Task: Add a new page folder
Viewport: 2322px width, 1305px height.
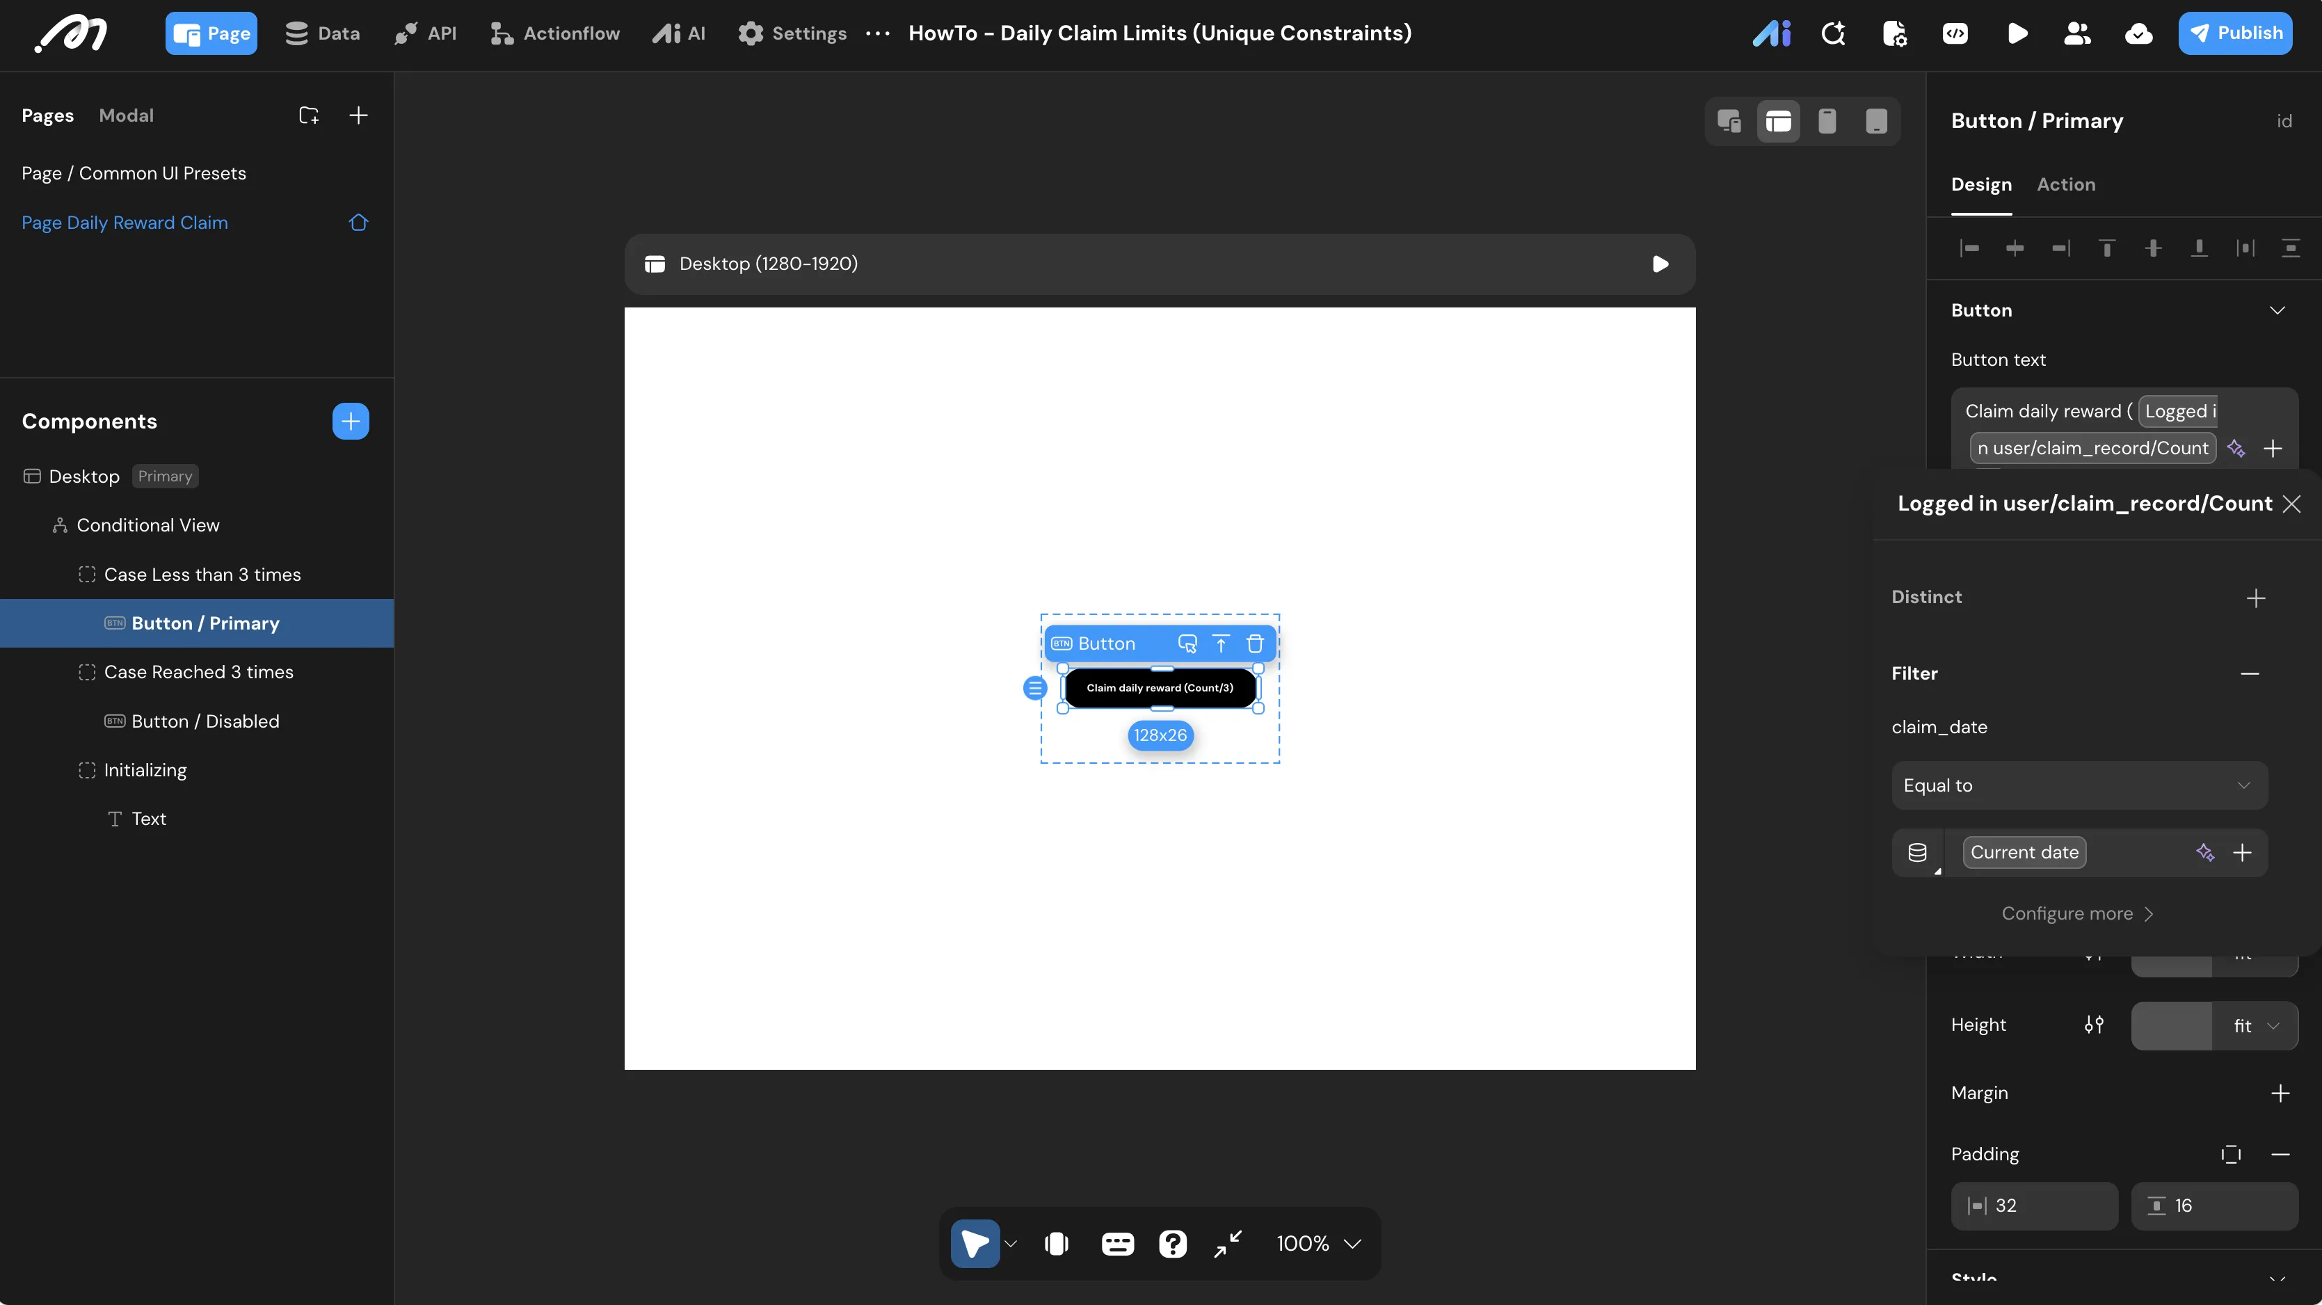Action: 309,115
